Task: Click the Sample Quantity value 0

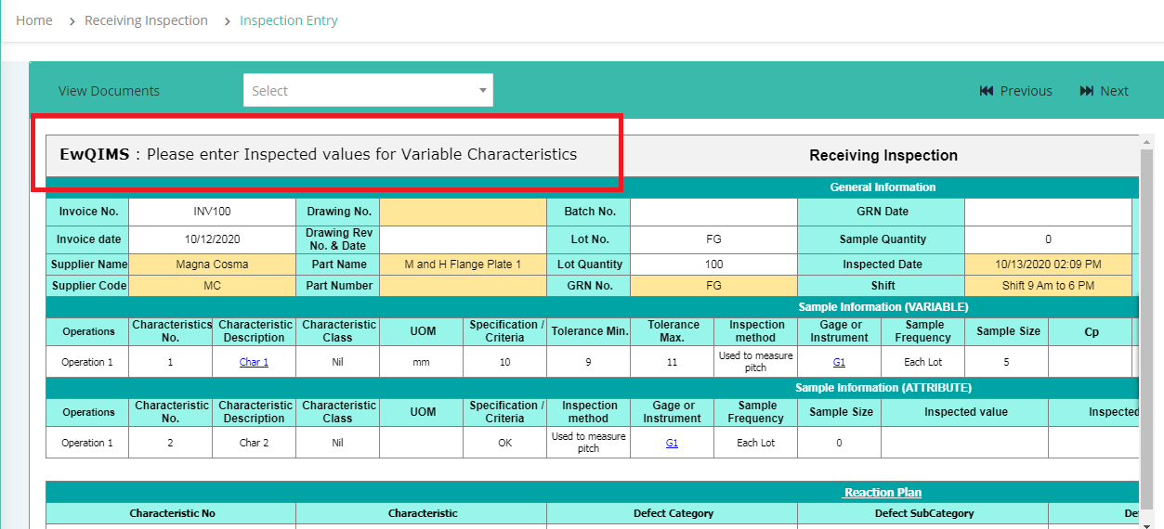Action: pos(1048,239)
